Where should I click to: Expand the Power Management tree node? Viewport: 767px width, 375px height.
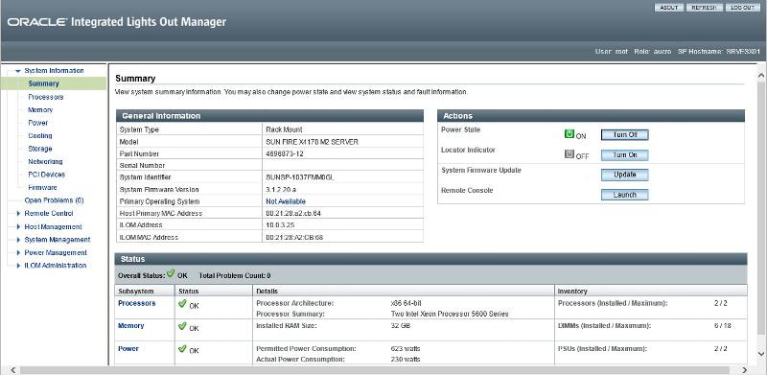(18, 252)
